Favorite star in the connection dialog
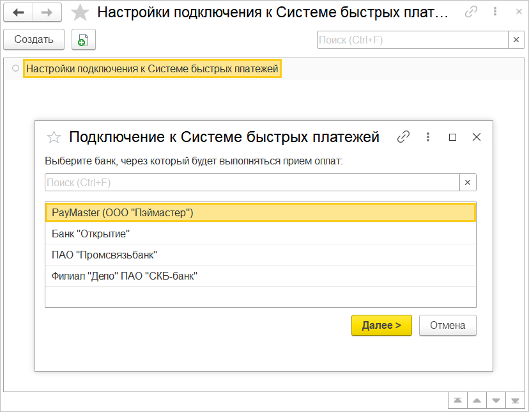This screenshot has width=529, height=412. tap(54, 137)
